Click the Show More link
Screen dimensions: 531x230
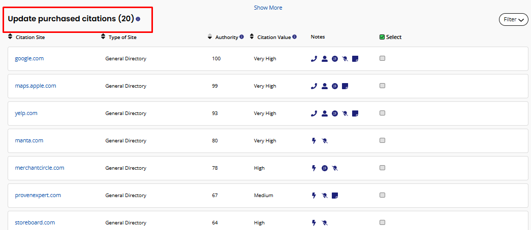(x=268, y=8)
